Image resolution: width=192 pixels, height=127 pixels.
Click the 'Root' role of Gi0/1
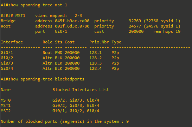47,53
